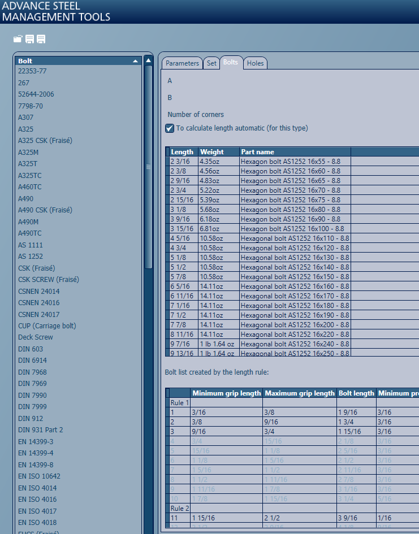
Task: Select CUP (Carriage bolt) entry
Action: 47,326
